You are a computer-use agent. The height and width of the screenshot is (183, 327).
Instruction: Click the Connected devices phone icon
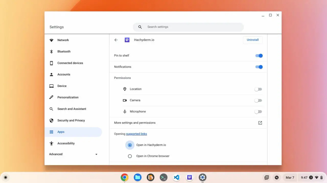pos(51,63)
